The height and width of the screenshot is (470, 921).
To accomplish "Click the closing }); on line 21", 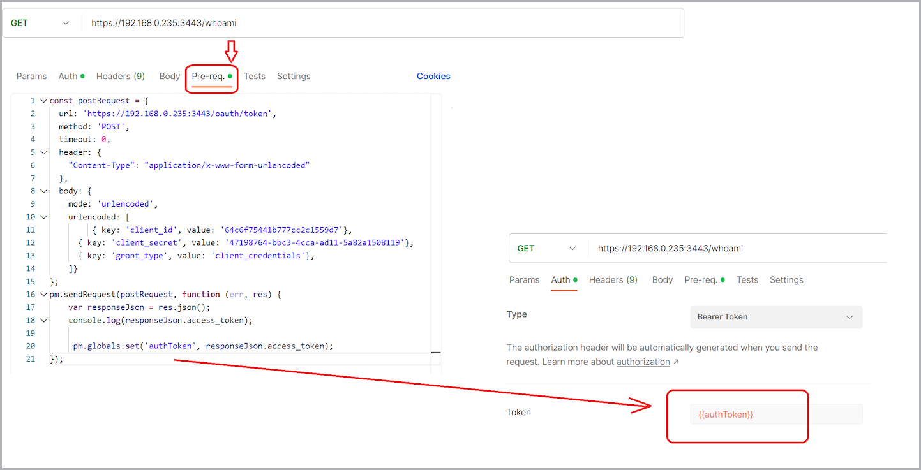I will point(57,359).
